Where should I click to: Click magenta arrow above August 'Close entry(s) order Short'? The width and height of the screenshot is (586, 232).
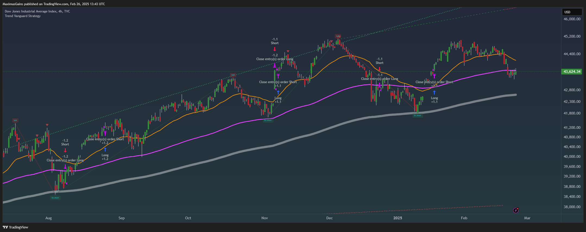(x=105, y=133)
